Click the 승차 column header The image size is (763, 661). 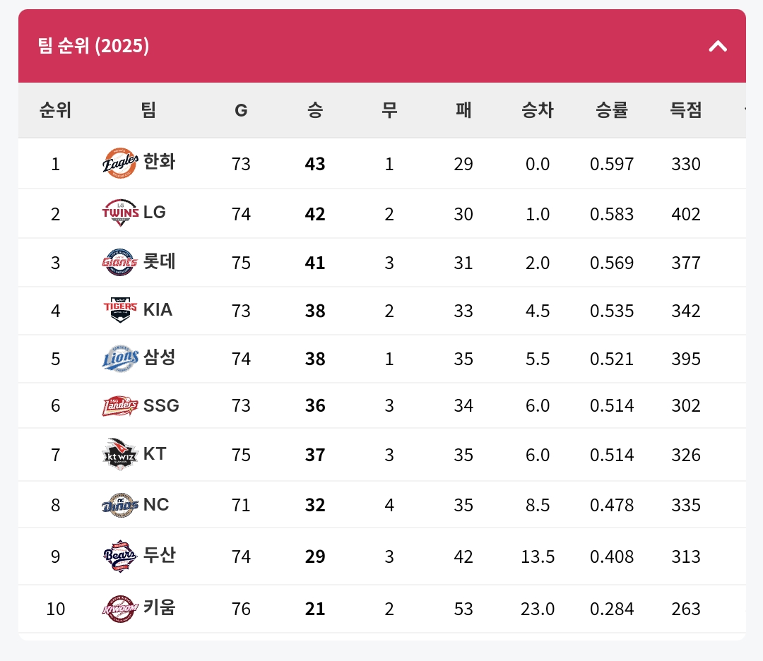pos(537,110)
